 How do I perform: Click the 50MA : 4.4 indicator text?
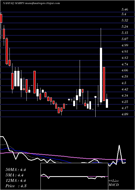[16, 170]
